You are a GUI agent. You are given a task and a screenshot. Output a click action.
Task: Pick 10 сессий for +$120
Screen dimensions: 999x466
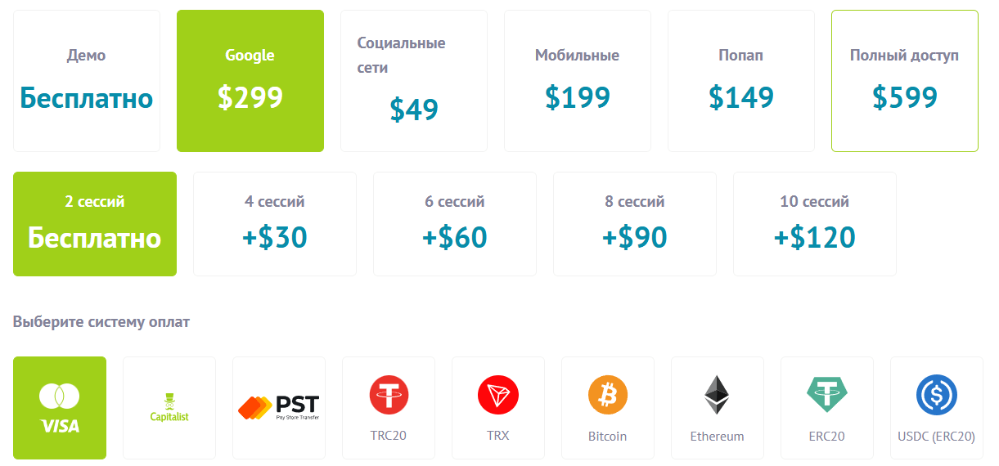[815, 224]
